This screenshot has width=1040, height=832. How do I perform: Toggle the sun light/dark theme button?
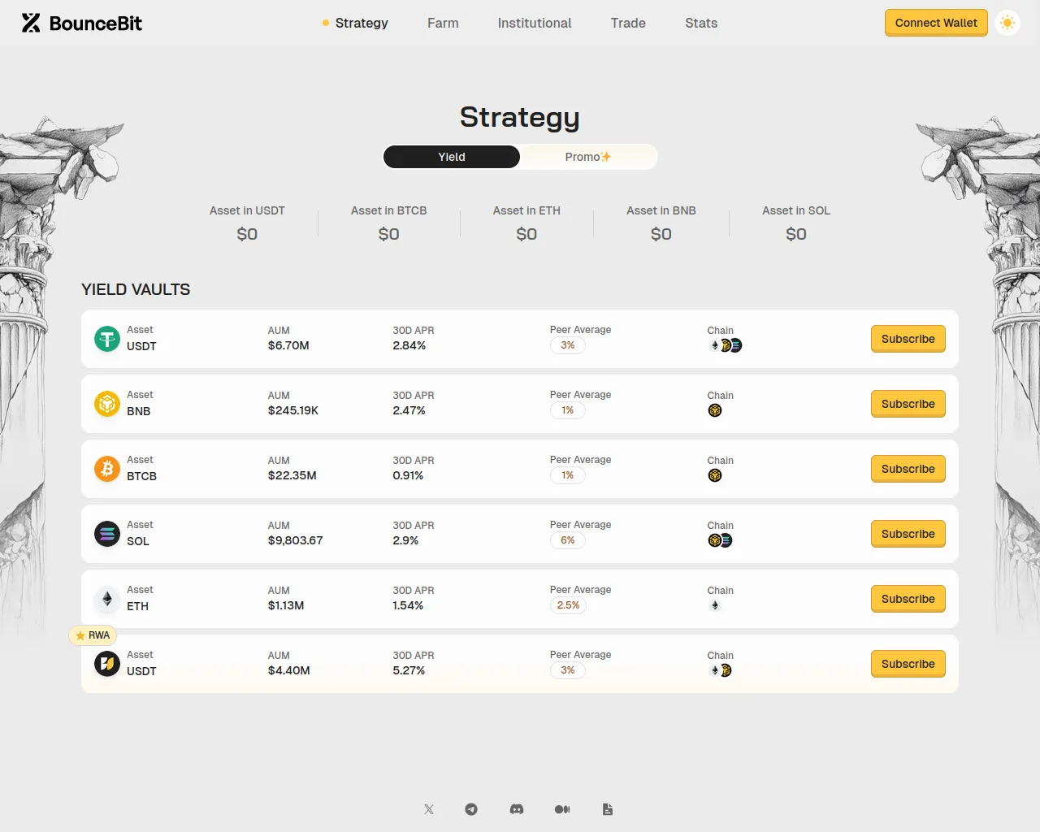coord(1007,23)
